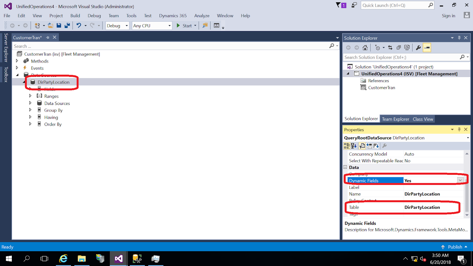
Task: Expand the Order By node
Action: point(30,124)
